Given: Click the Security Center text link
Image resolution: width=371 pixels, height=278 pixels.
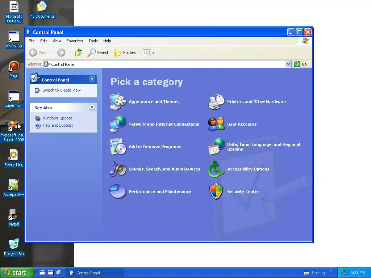Looking at the screenshot, I should click(243, 191).
